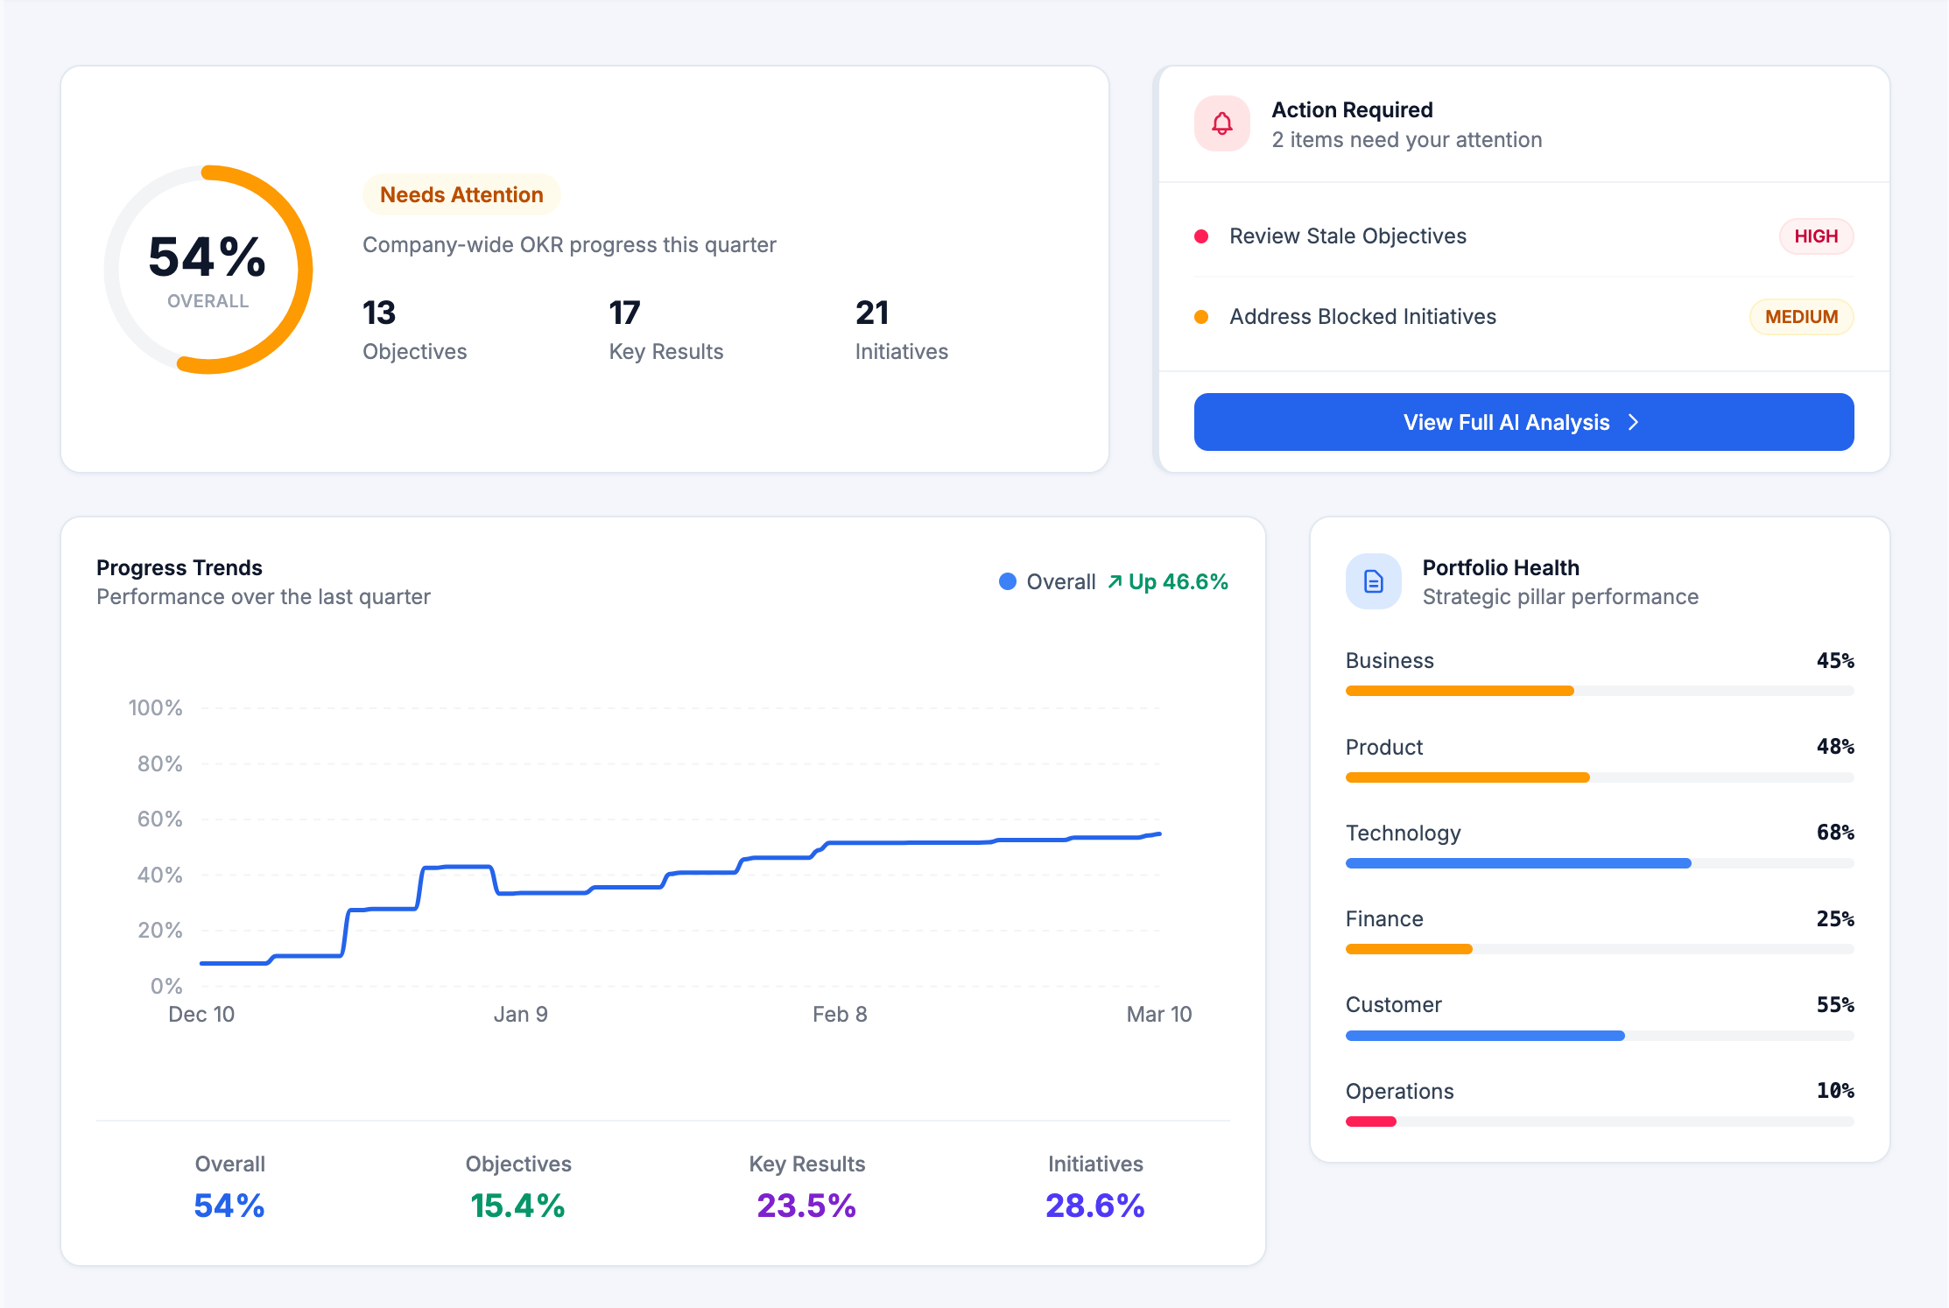Toggle the Overall legend in Progress Trends

point(1048,580)
